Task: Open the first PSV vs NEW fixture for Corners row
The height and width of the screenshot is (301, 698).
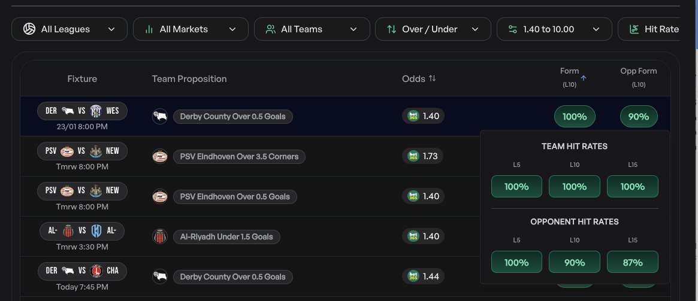Action: click(82, 151)
